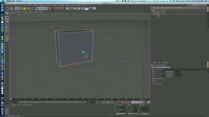Click the Play Forwards button
209x117 pixels.
tap(108, 102)
